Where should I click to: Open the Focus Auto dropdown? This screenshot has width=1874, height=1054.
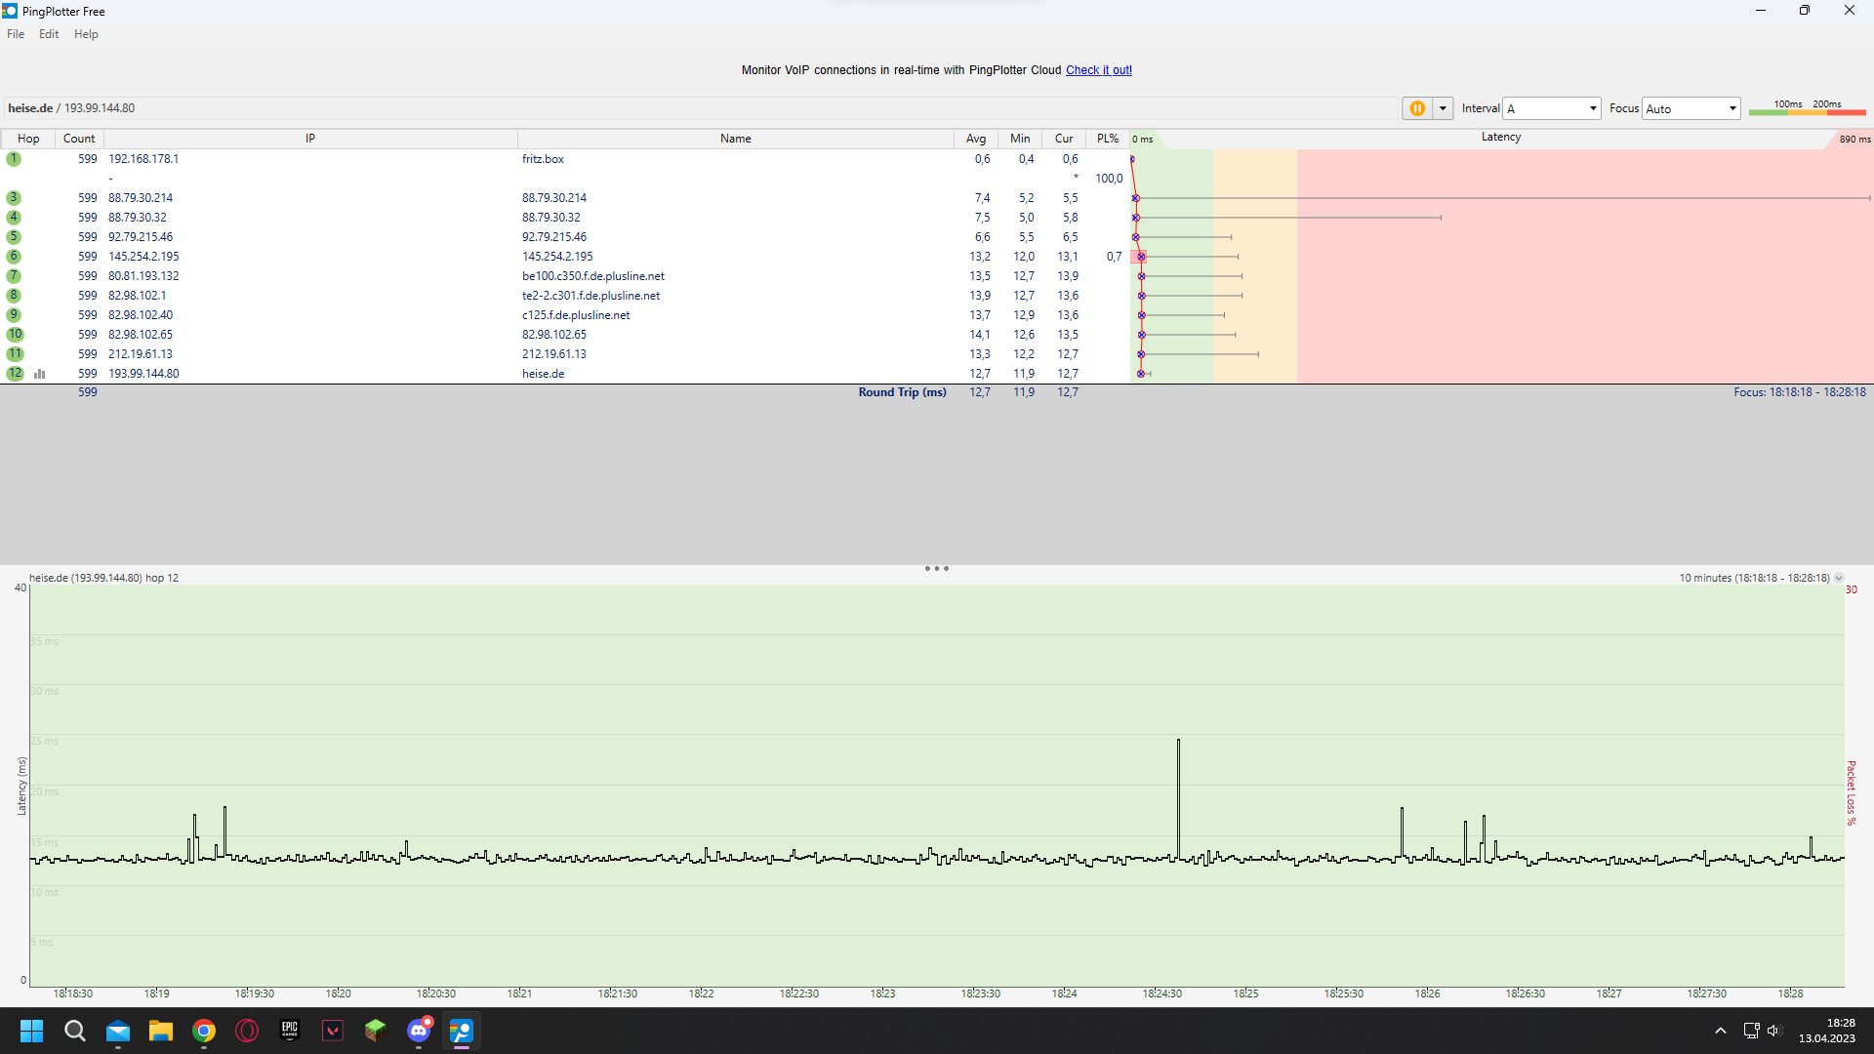(x=1732, y=108)
